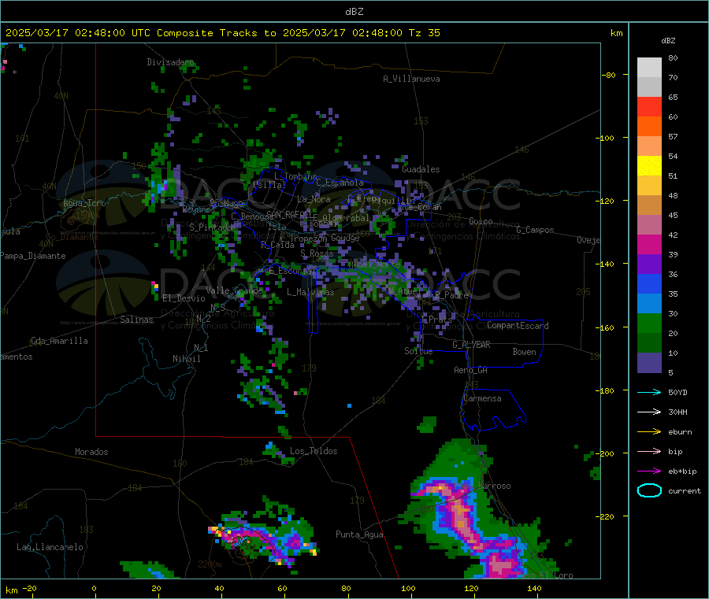Click the magenta eb+bip arrow legend icon

point(649,471)
